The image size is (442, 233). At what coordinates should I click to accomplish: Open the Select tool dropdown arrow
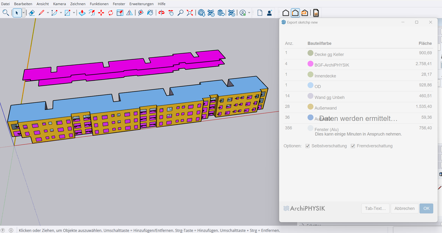[23, 13]
